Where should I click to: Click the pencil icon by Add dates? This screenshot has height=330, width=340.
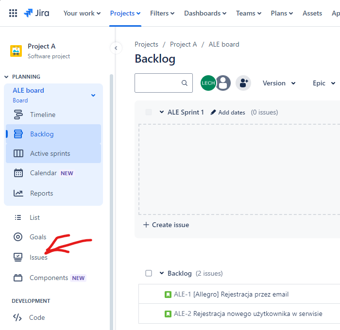pyautogui.click(x=213, y=112)
